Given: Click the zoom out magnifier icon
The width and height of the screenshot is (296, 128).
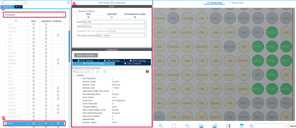Looking at the screenshot, I should [x=187, y=126].
